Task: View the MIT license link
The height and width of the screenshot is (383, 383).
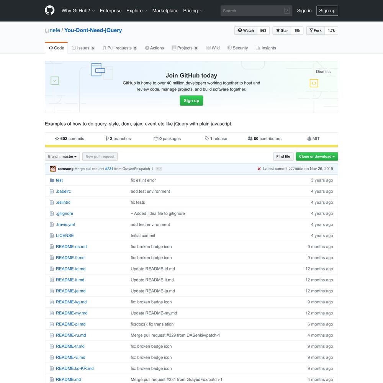Action: [x=313, y=139]
